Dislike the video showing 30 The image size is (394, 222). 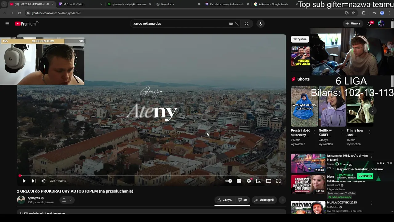(242, 200)
